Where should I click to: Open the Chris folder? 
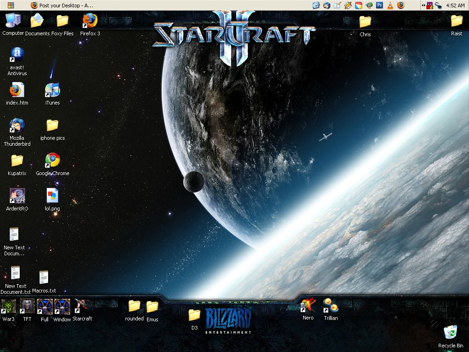click(365, 26)
